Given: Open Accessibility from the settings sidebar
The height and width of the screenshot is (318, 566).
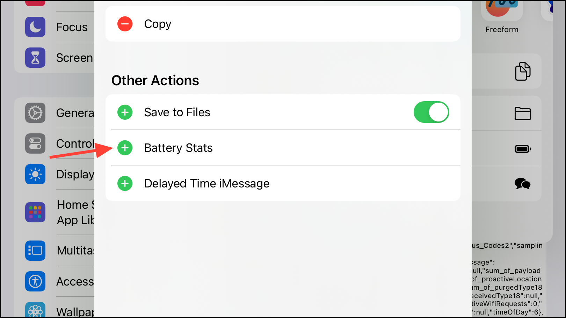Looking at the screenshot, I should 75,281.
